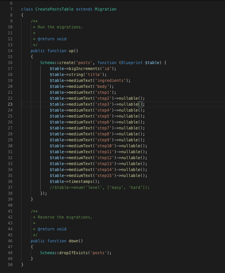
Task: Click the 'step7' string literal
Action: [104, 128]
